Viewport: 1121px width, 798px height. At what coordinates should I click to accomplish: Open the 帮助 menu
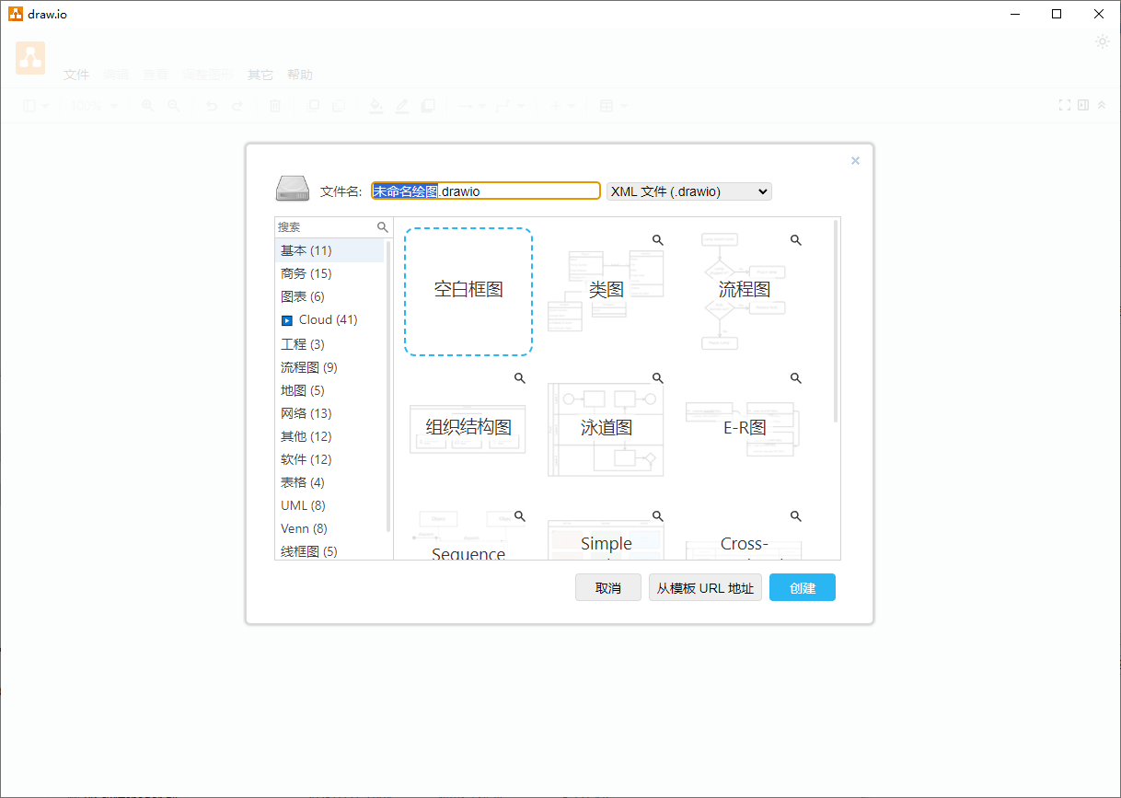300,75
